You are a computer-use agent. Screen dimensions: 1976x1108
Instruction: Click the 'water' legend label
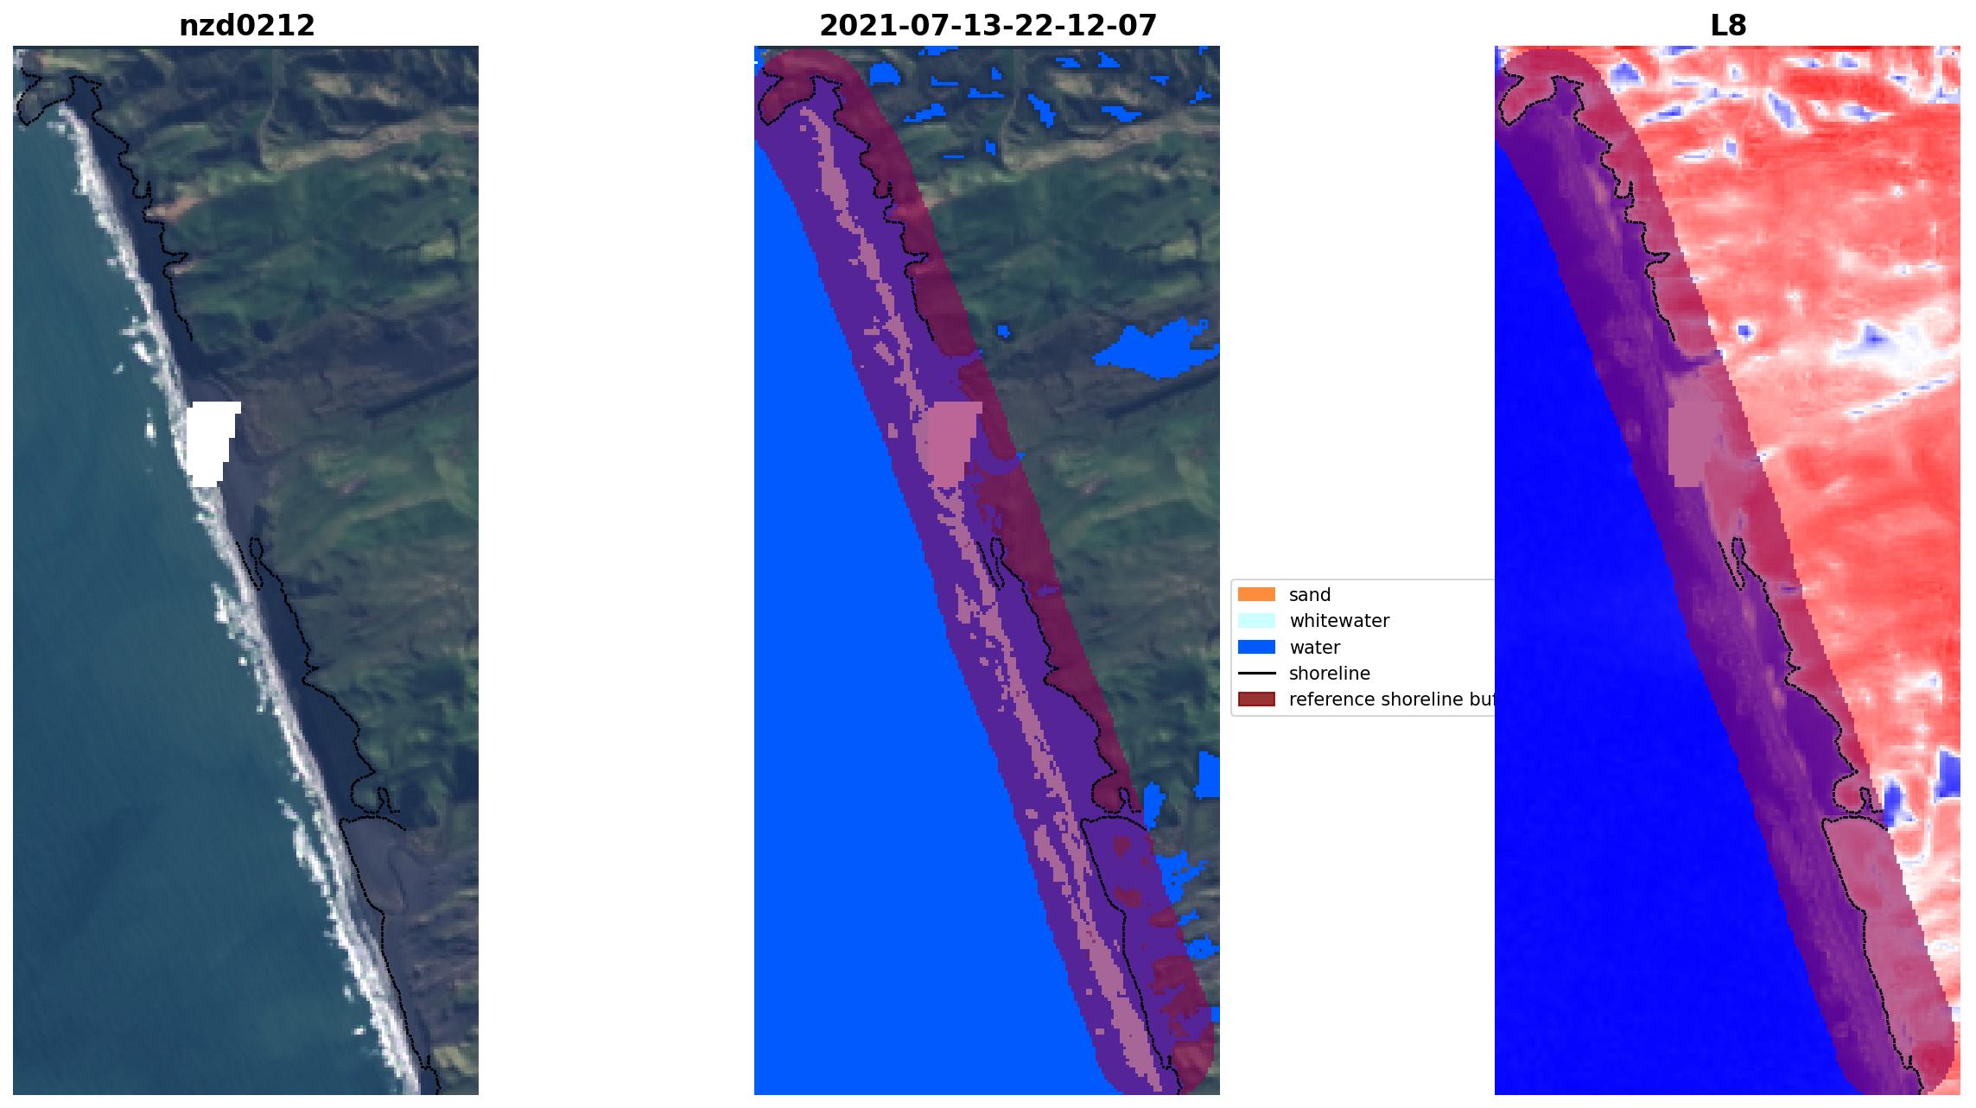click(x=1313, y=647)
